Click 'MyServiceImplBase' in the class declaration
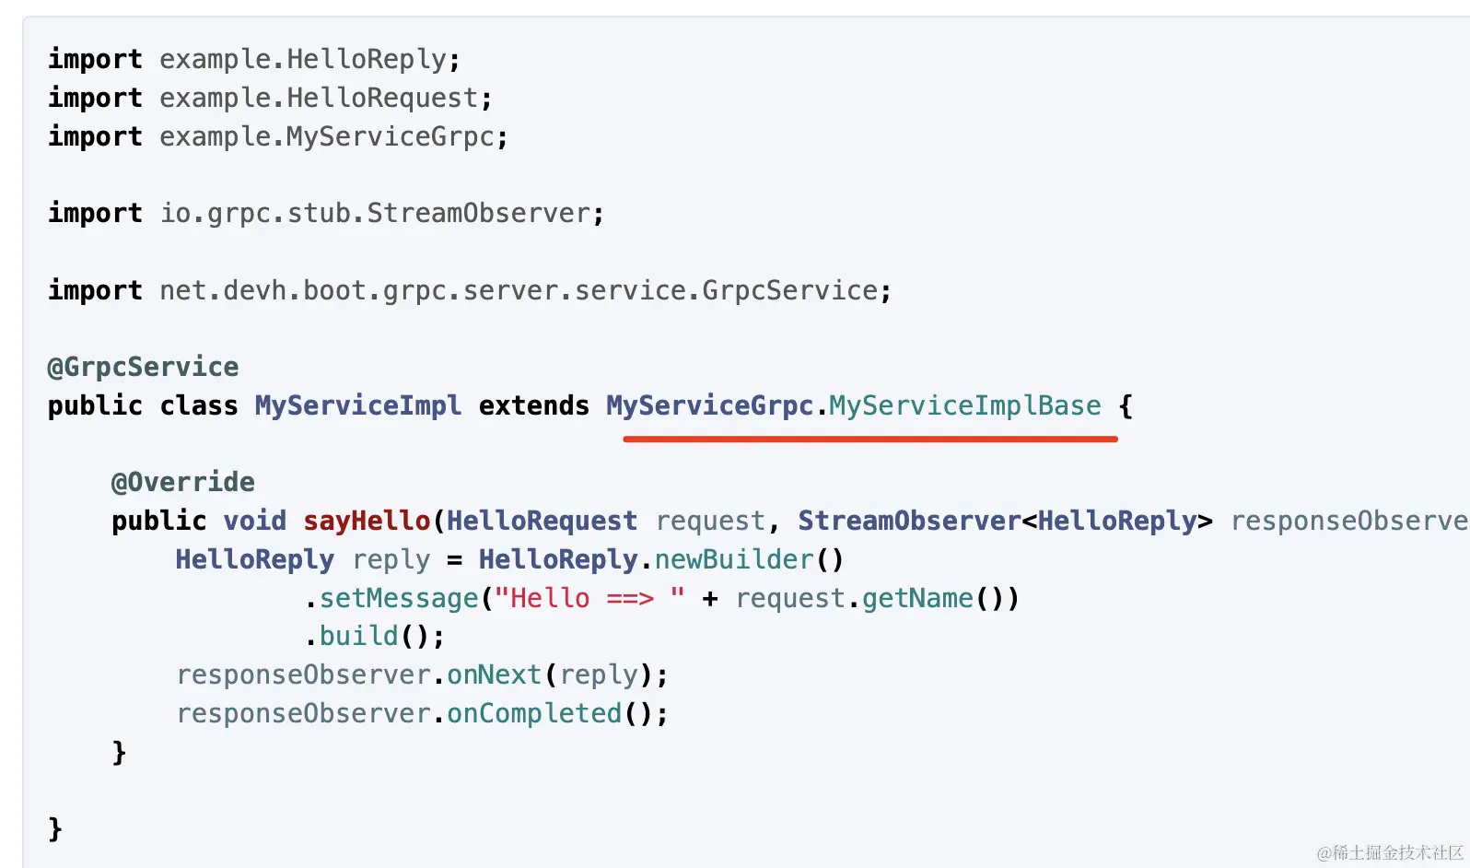Screen dimensions: 1470x868 pyautogui.click(x=965, y=405)
